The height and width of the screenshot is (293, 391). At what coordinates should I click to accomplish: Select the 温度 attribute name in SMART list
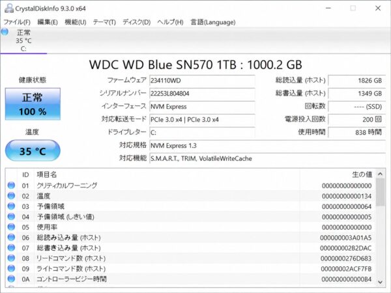click(44, 196)
